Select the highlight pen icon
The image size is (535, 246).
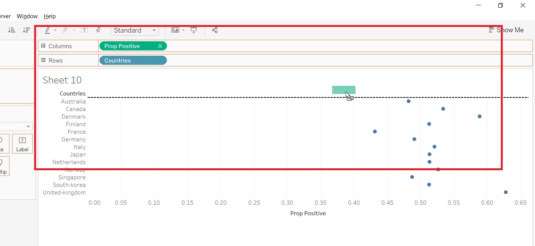[x=47, y=30]
